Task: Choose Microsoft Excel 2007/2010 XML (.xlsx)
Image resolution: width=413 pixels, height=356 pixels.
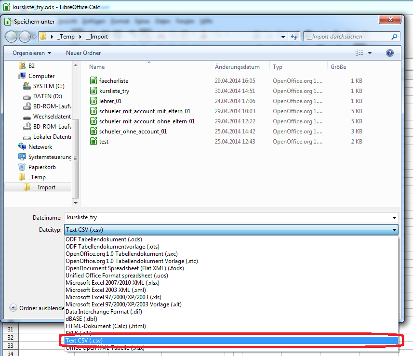Action: (x=231, y=283)
